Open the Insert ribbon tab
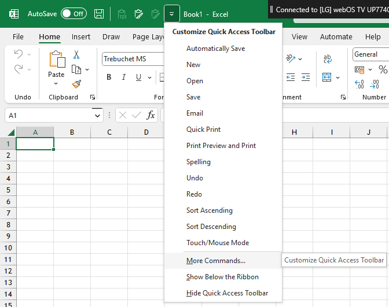This screenshot has width=389, height=307. [81, 36]
